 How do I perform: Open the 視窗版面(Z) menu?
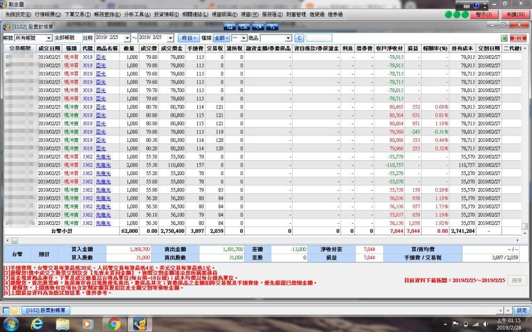224,14
